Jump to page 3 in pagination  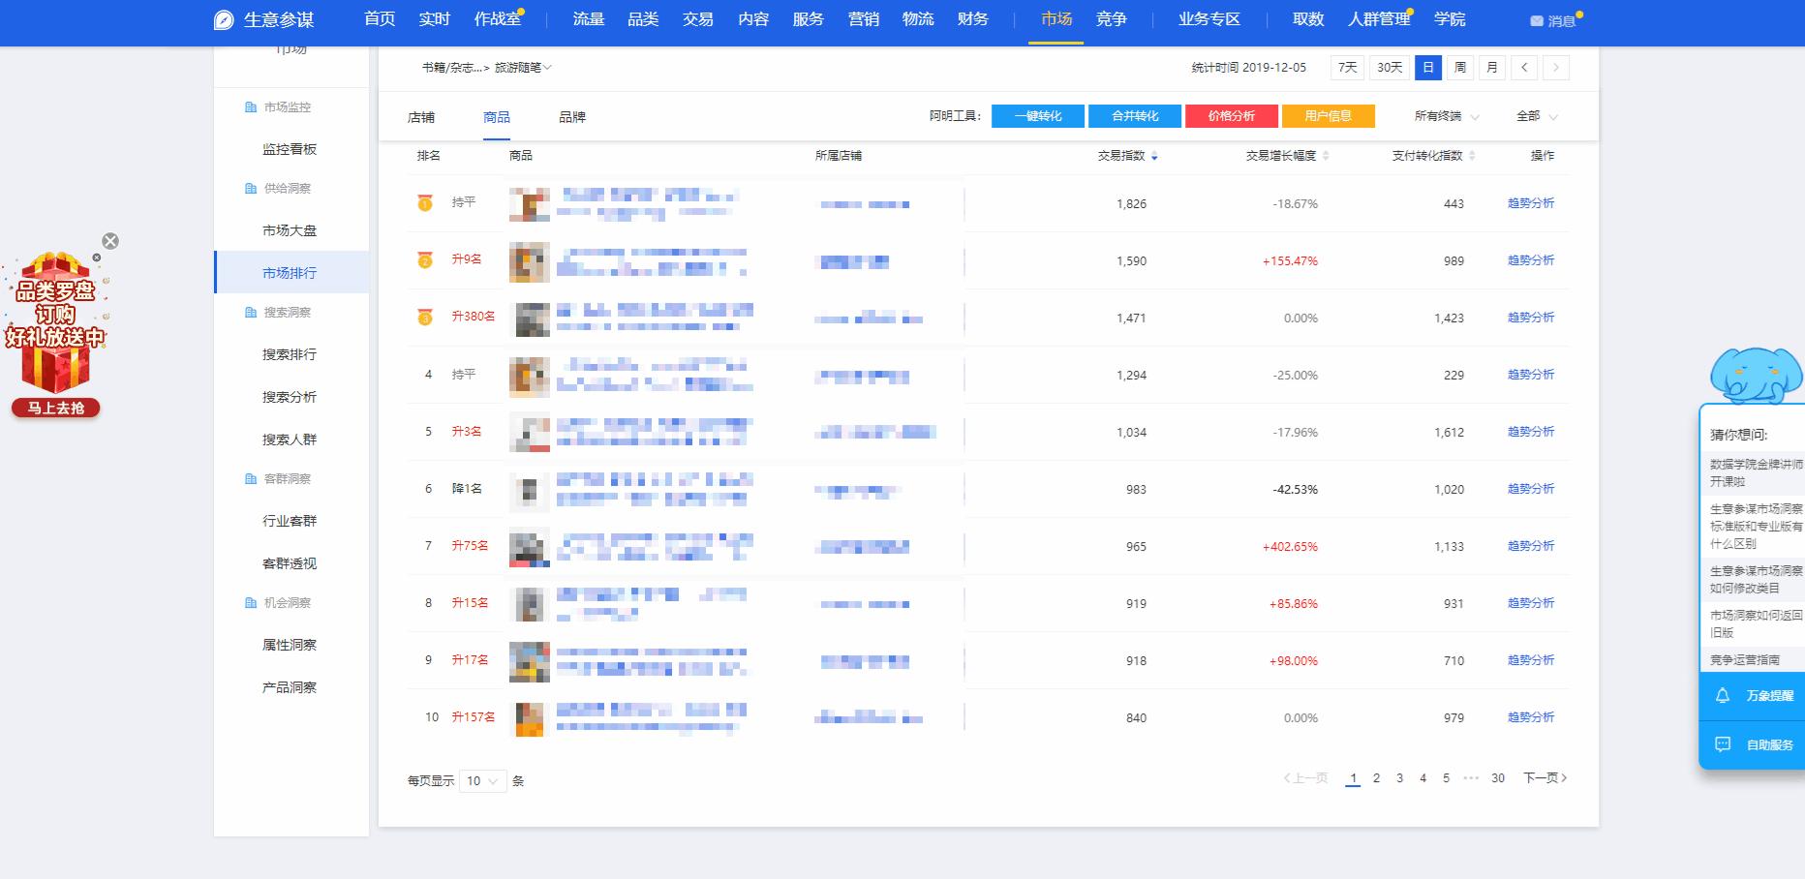click(1399, 777)
